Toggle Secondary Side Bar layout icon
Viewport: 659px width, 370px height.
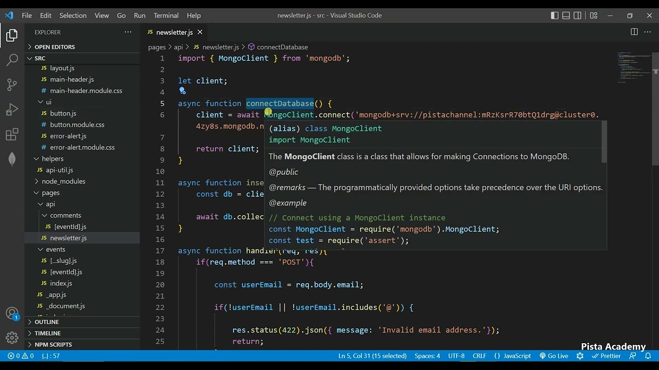pyautogui.click(x=577, y=15)
